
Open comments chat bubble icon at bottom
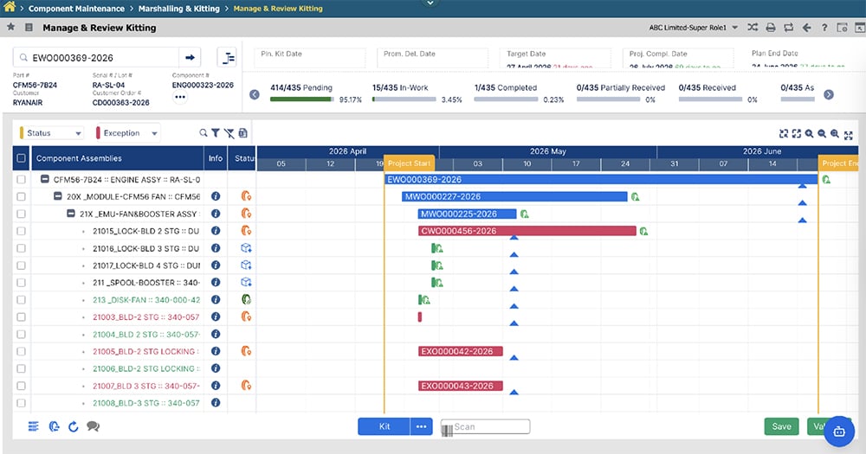point(93,426)
